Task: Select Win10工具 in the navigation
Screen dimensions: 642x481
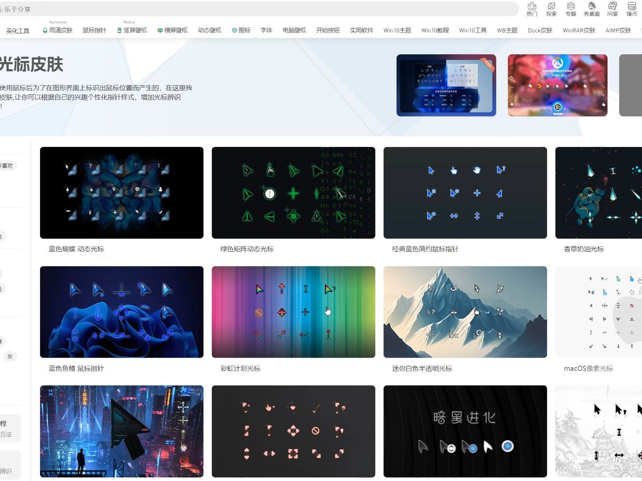Action: click(x=473, y=30)
